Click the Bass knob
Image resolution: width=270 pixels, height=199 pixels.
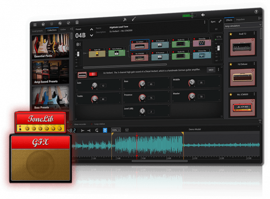click(x=142, y=84)
